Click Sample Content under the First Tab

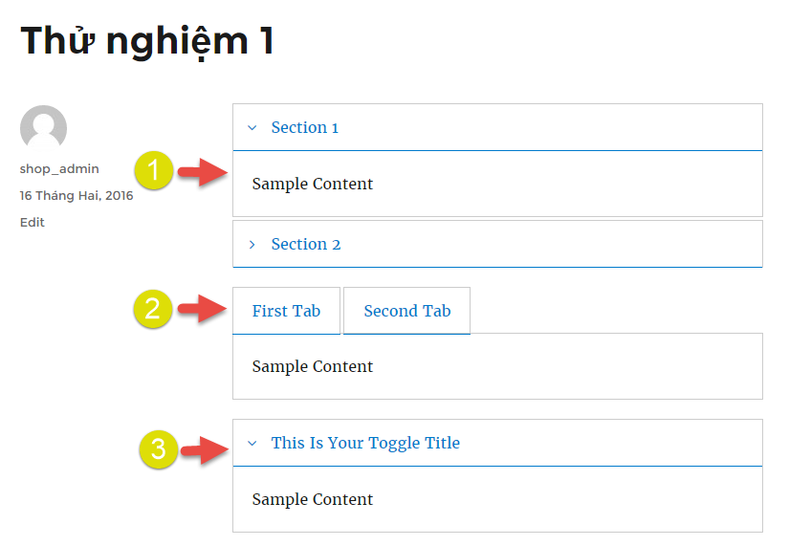[313, 366]
